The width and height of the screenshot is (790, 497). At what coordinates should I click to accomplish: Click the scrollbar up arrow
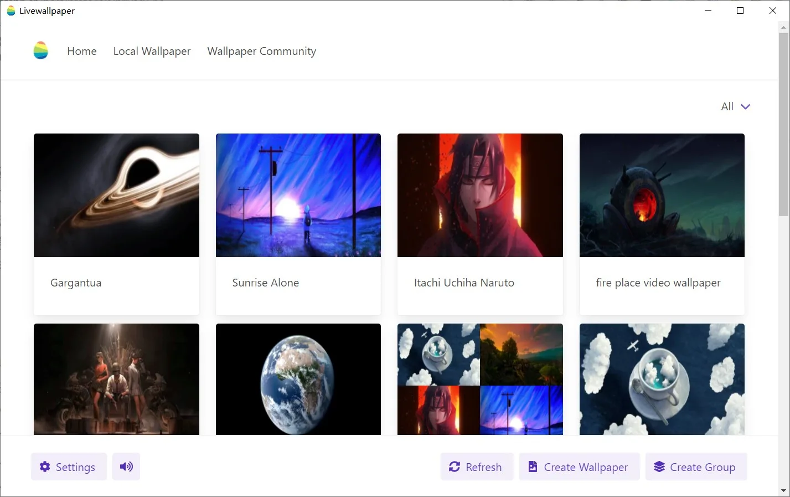click(x=783, y=26)
